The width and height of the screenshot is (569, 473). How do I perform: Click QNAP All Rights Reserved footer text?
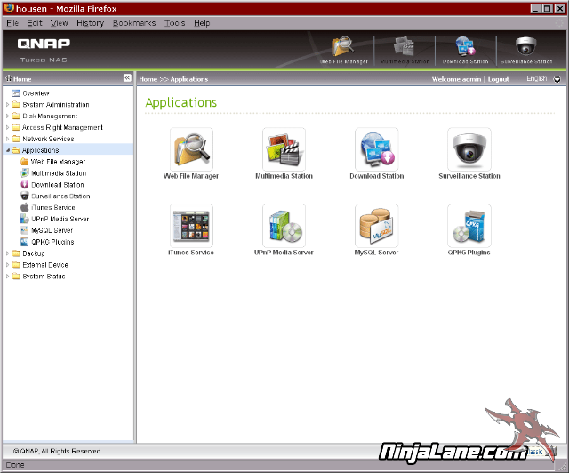tap(57, 451)
